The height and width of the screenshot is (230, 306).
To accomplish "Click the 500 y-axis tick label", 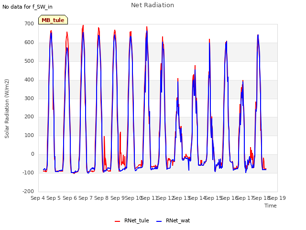I will tap(29, 61).
